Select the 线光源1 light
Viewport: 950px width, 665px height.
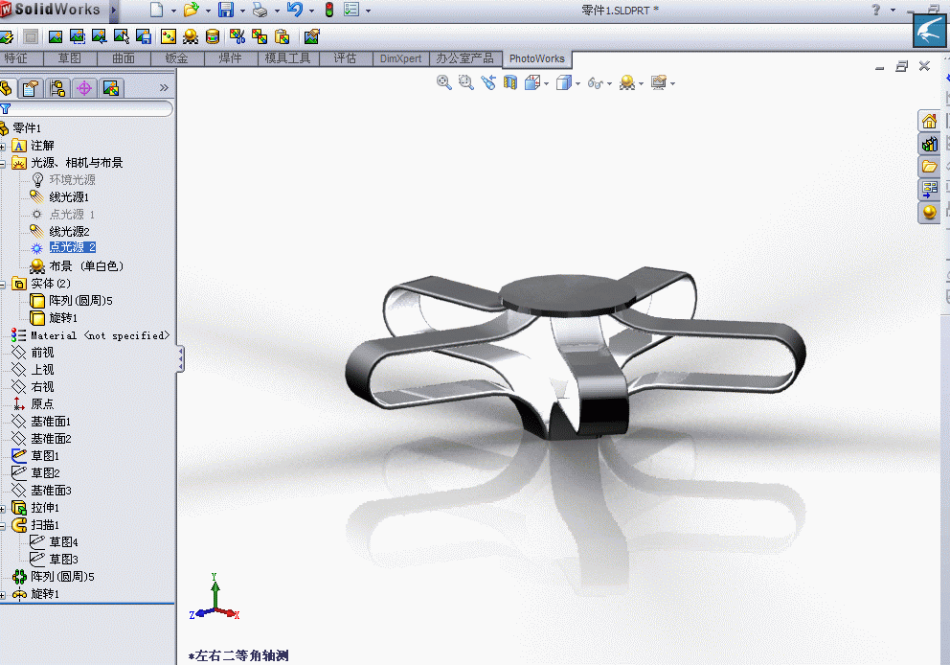(69, 197)
